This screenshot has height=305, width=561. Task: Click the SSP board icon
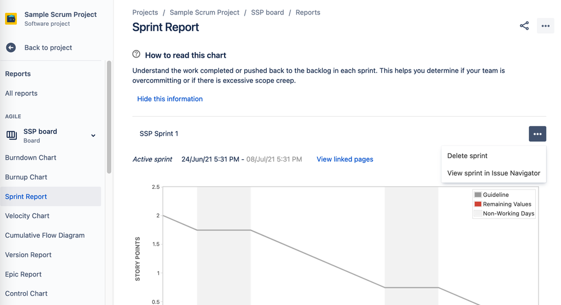(11, 135)
